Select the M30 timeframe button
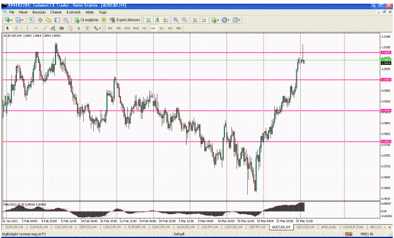 136,28
